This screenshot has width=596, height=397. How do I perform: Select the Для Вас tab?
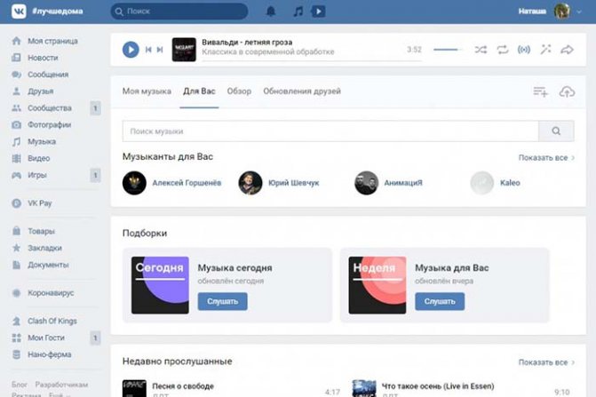tap(199, 91)
